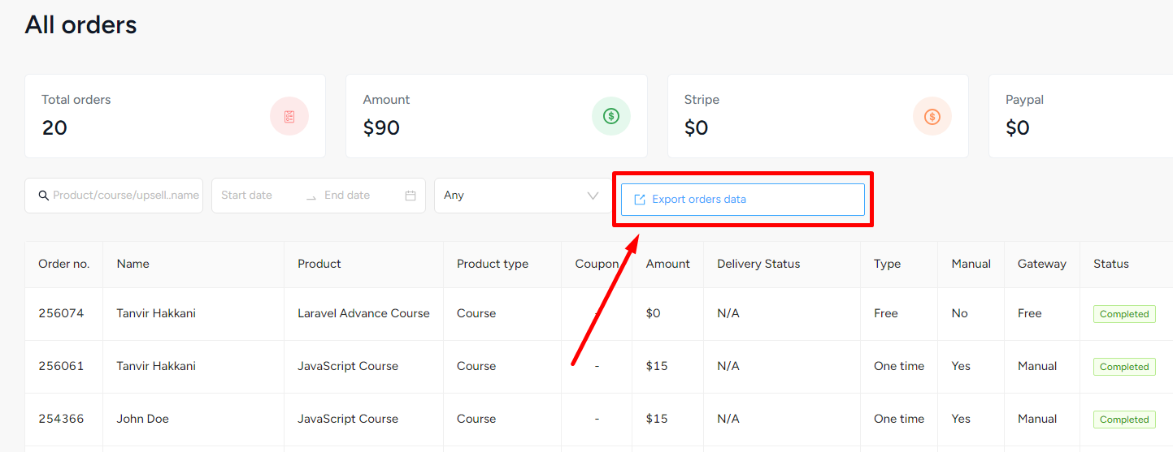Image resolution: width=1173 pixels, height=452 pixels.
Task: Click the Start date field
Action: pos(247,196)
